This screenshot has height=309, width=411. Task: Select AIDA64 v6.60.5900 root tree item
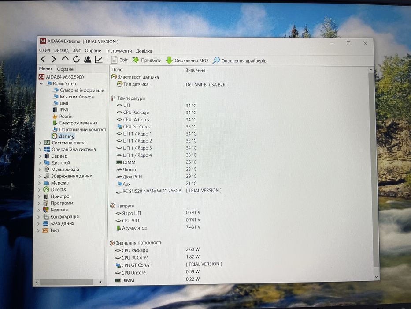[x=62, y=77]
